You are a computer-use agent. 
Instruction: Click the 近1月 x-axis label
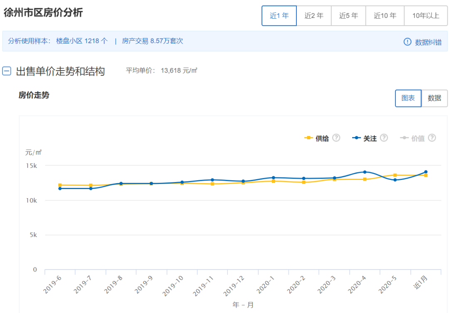421,282
